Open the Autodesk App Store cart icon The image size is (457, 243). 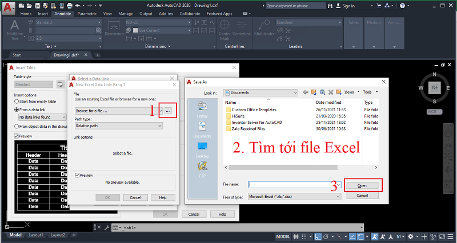pyautogui.click(x=379, y=6)
